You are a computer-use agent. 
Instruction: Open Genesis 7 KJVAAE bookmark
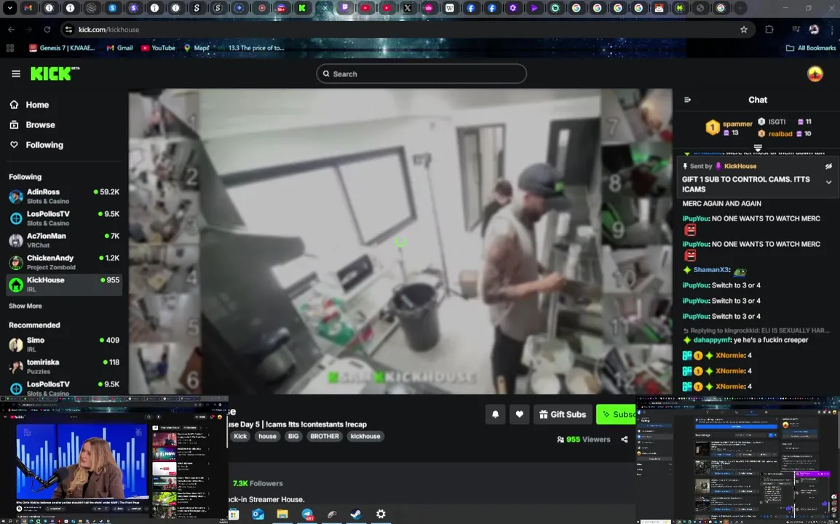[62, 48]
